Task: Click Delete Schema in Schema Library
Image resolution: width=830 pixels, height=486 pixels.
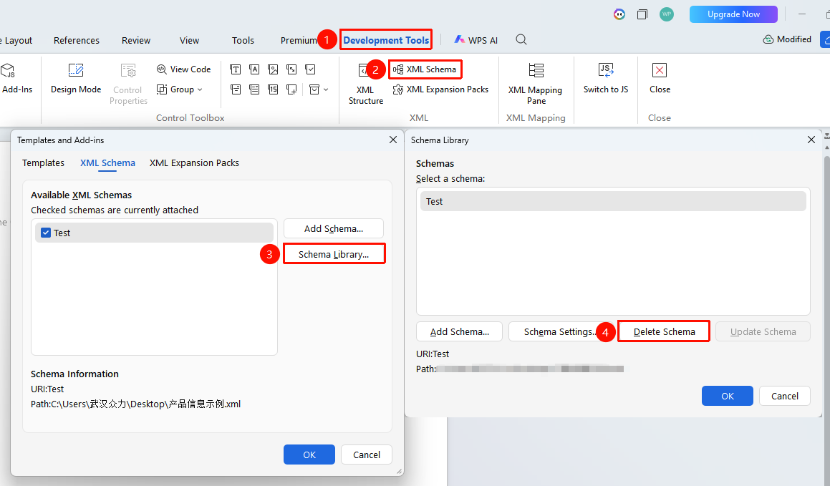Action: coord(665,331)
